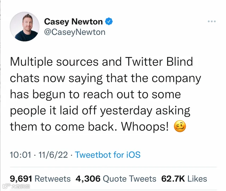Viewport: 226px width, 191px height.
Task: Click 'Twitter Blind' in the tweet
Action: [x=159, y=62]
